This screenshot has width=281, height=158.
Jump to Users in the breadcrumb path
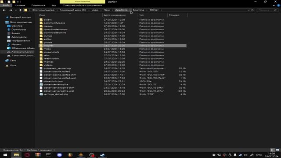pyautogui.click(x=95, y=10)
